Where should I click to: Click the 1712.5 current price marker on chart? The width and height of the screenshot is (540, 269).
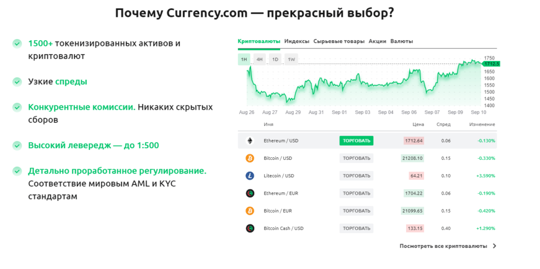click(491, 64)
